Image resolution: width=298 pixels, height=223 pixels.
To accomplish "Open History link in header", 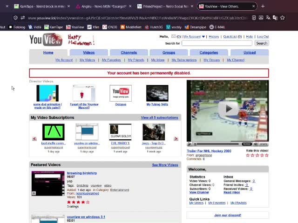I will click(214, 36).
